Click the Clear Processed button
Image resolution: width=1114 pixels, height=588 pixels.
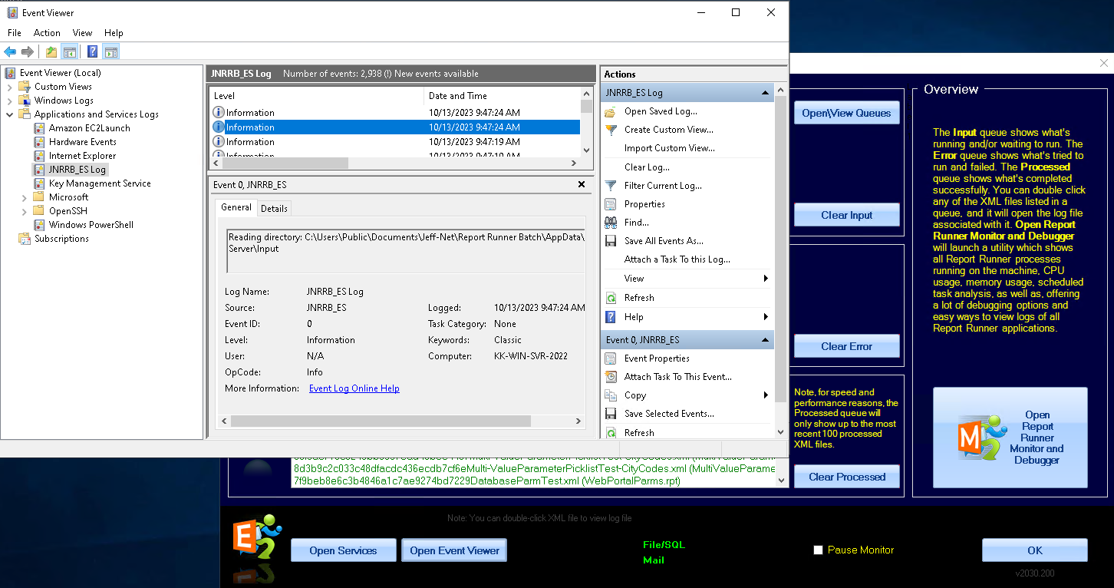846,477
